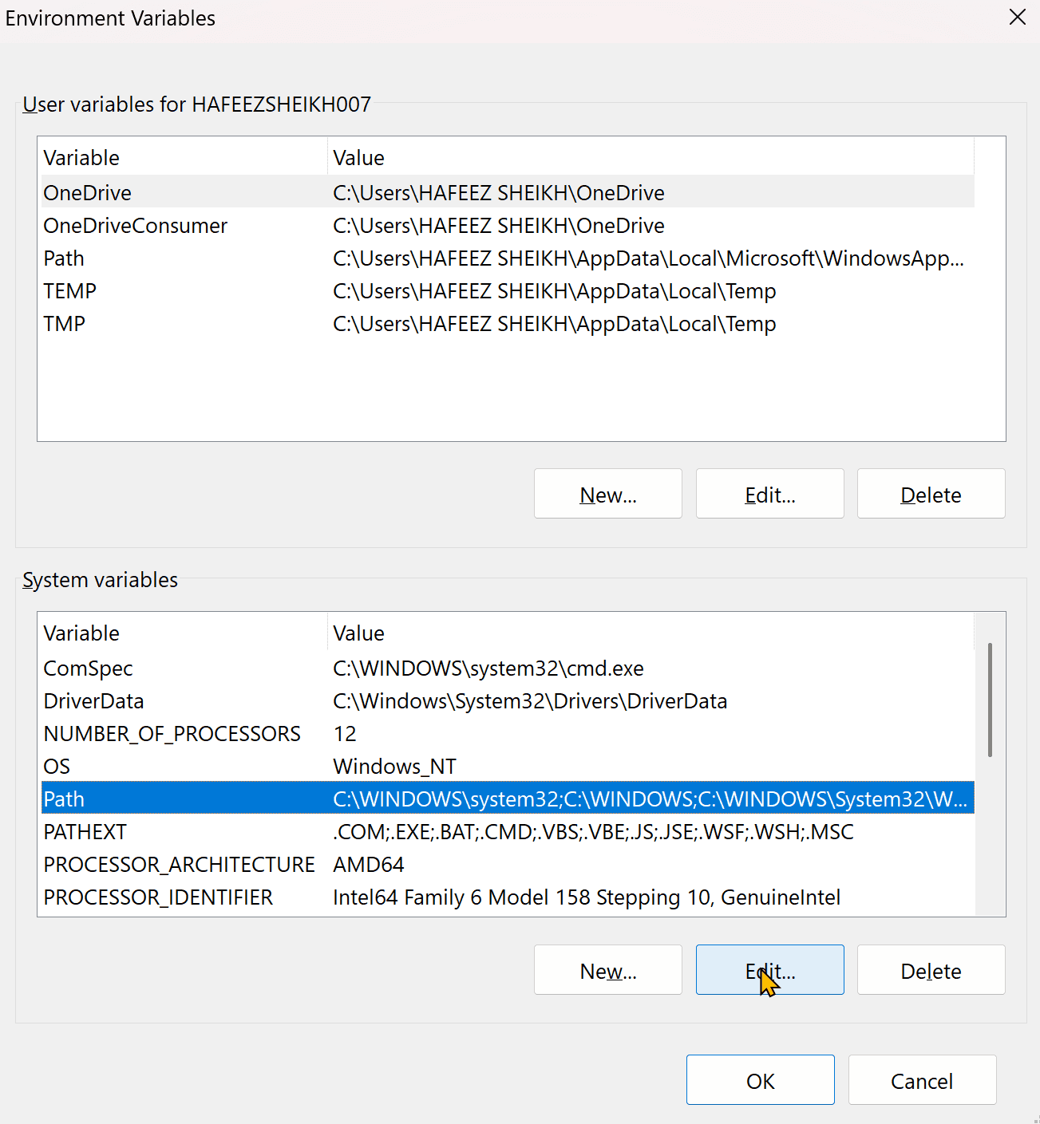
Task: Select the PROCESSOR_ARCHITECTURE row
Action: [508, 864]
